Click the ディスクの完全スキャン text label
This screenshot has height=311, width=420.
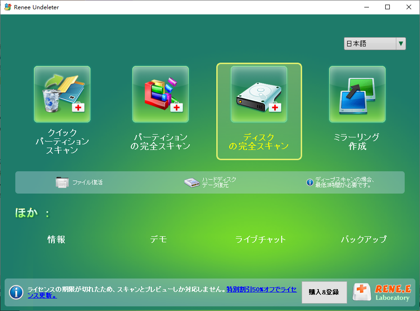tap(259, 142)
